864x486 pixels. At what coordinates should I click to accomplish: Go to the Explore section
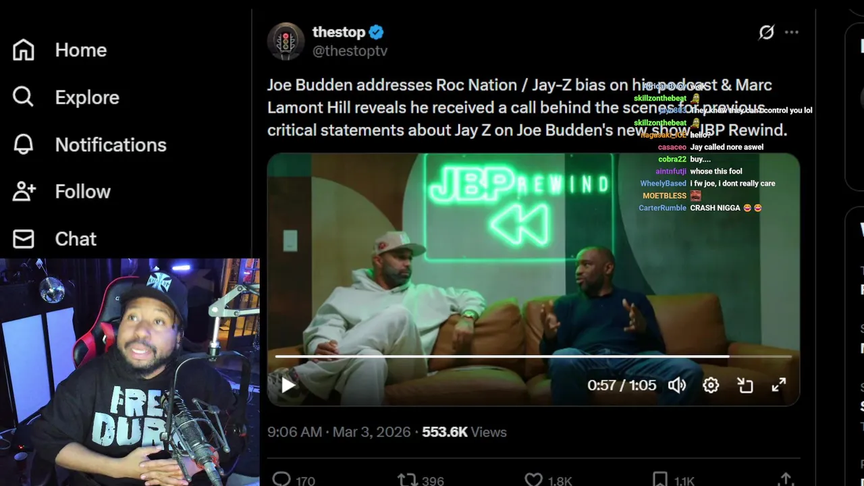pos(23,97)
